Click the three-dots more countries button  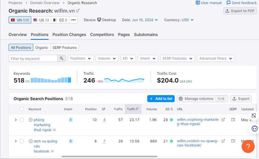tap(73, 20)
